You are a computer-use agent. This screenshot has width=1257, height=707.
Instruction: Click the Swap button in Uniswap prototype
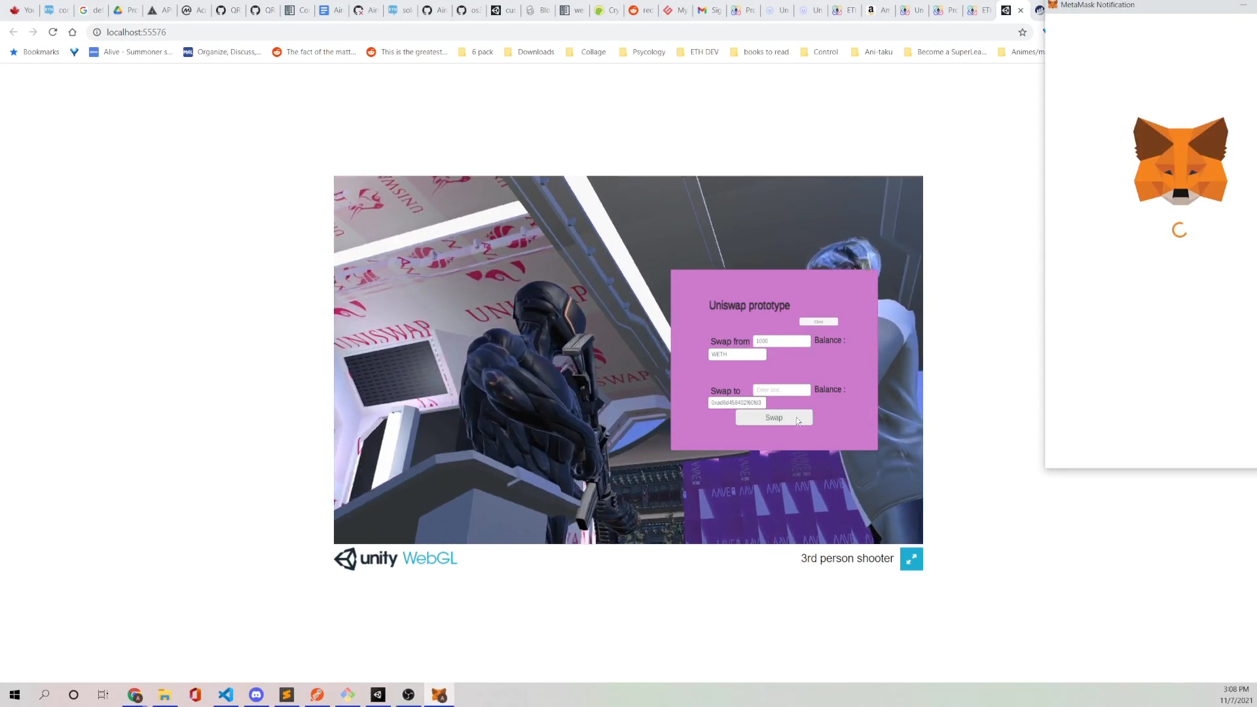pos(774,418)
